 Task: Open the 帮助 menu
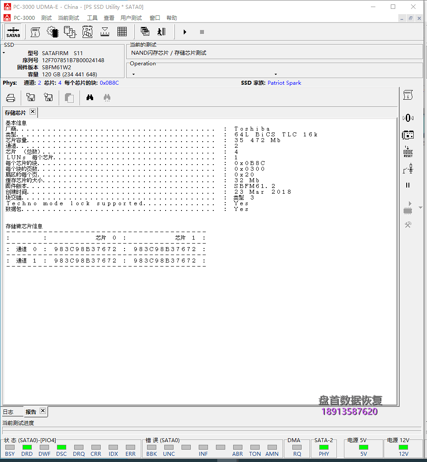(172, 18)
